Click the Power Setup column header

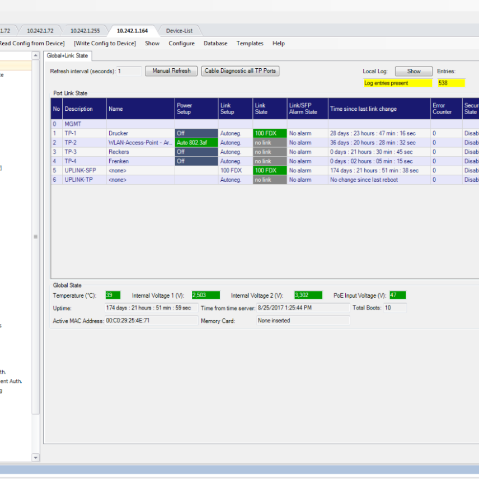[196, 109]
